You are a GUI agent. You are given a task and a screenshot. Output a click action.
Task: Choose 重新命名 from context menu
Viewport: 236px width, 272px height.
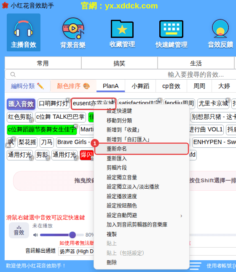(142, 149)
